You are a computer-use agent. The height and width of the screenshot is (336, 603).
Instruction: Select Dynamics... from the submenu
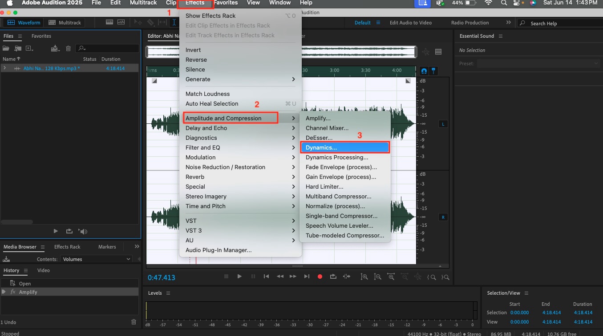click(345, 147)
